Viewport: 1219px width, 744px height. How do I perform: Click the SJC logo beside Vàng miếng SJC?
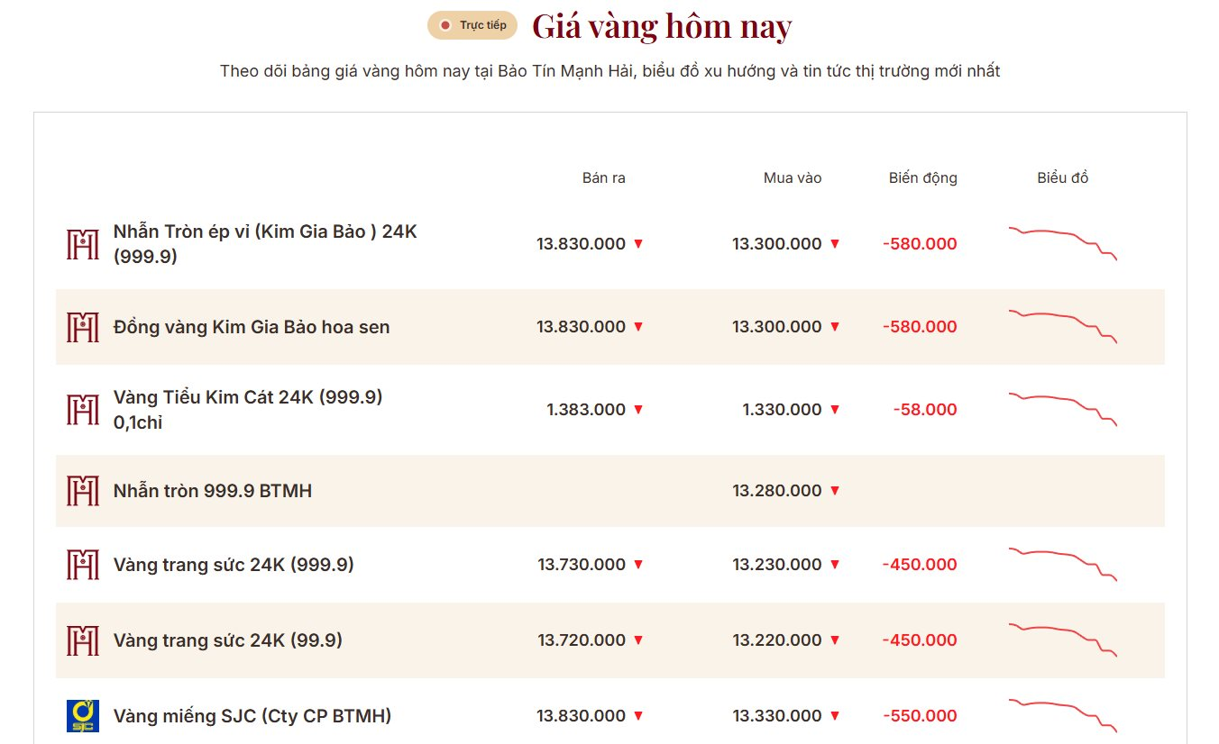pos(83,716)
